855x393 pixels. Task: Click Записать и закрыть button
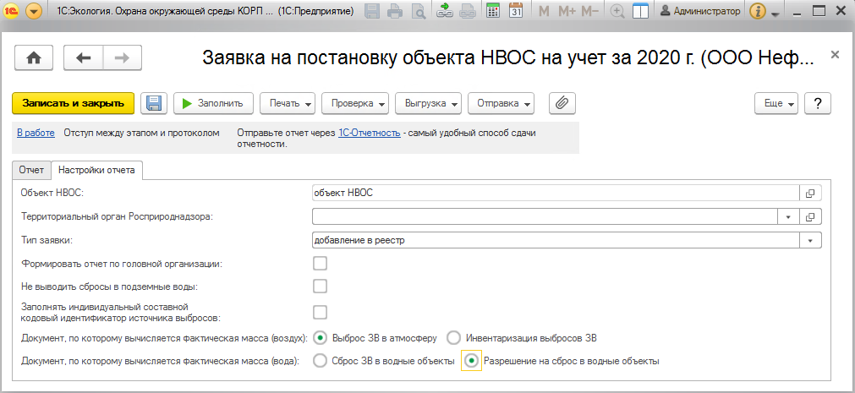click(x=73, y=103)
